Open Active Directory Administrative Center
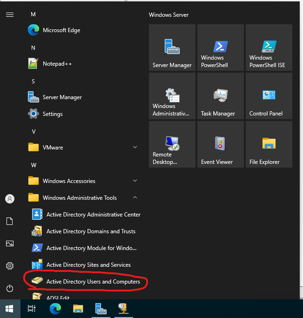The width and height of the screenshot is (303, 318). tap(93, 215)
